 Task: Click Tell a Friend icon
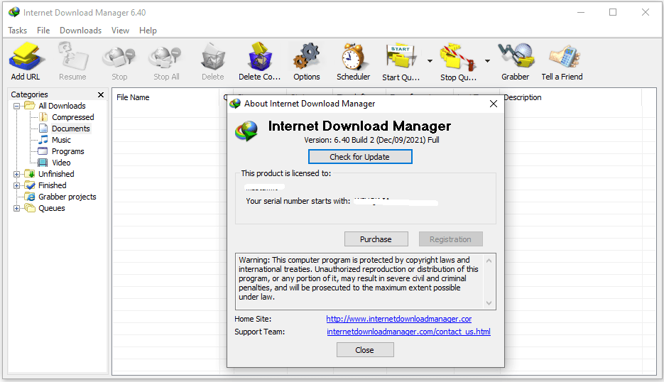[x=565, y=56]
